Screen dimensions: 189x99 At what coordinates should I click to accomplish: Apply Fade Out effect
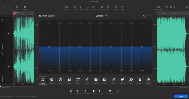click(93, 7)
